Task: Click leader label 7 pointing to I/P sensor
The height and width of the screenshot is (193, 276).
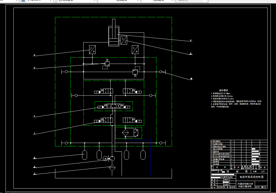Action: tap(35, 55)
